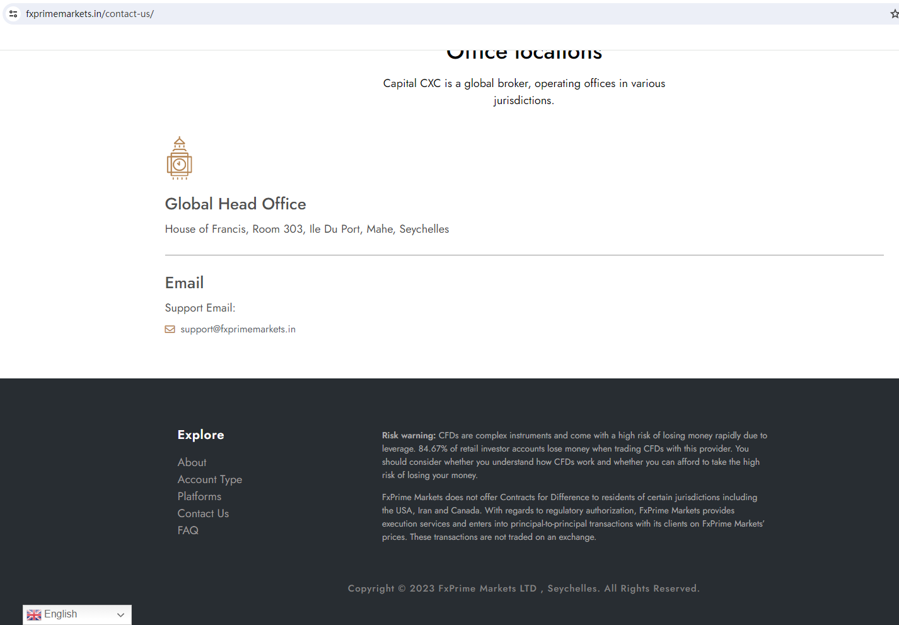
Task: Go to Account Type in footer
Action: pyautogui.click(x=210, y=479)
